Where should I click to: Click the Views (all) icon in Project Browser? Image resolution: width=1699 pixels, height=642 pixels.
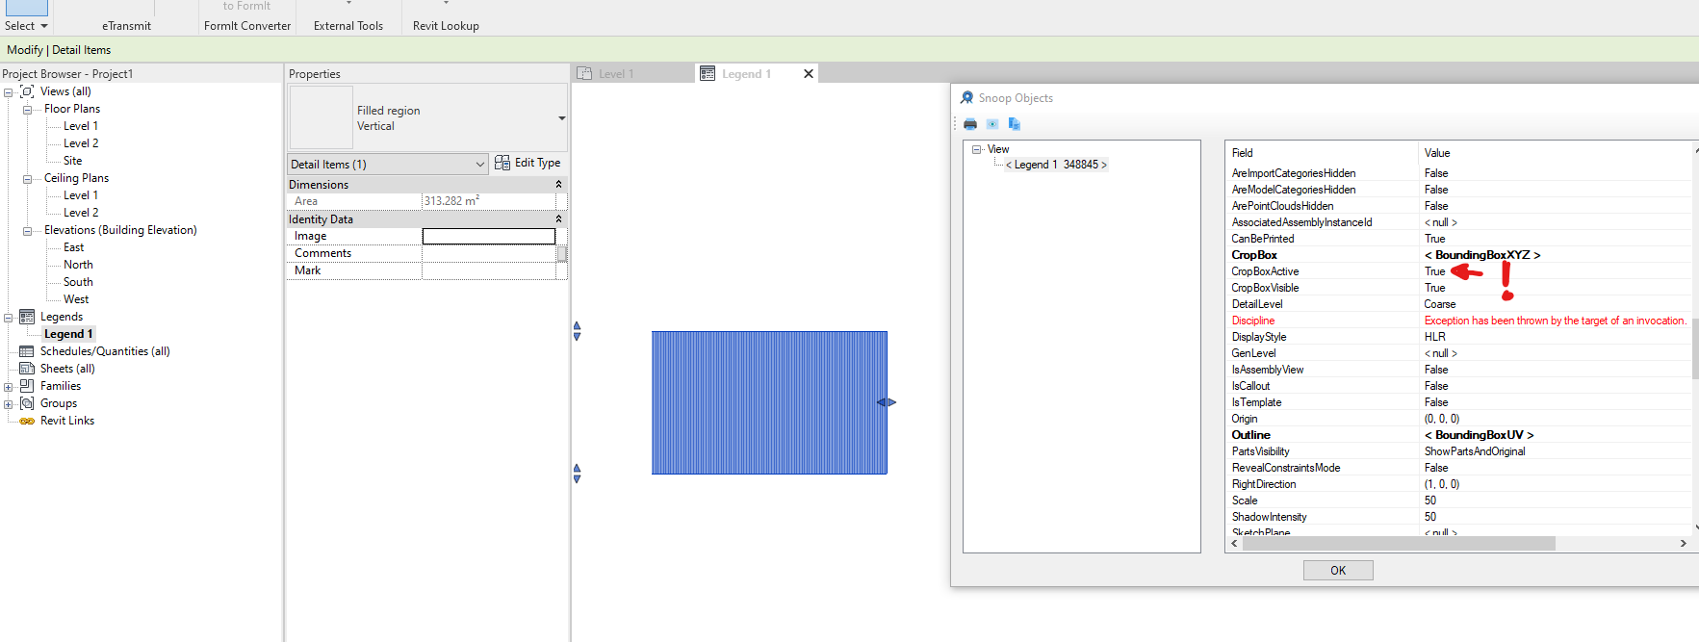pos(27,91)
